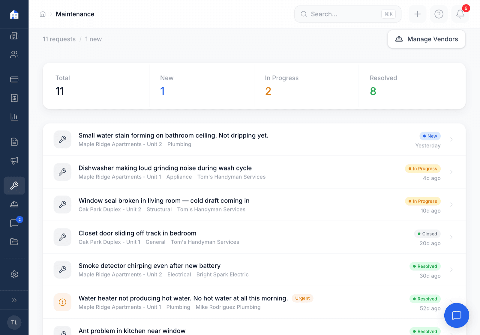The width and height of the screenshot is (480, 335).
Task: Open the files folder icon
Action: click(x=14, y=242)
